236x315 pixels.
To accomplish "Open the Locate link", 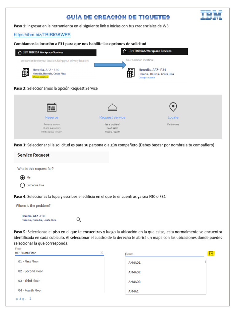I will click(x=173, y=117).
